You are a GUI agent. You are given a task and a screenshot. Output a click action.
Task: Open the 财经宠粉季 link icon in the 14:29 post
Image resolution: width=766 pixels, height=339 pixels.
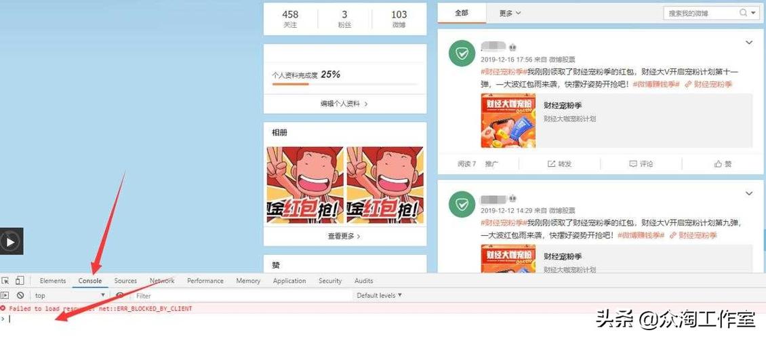click(672, 235)
